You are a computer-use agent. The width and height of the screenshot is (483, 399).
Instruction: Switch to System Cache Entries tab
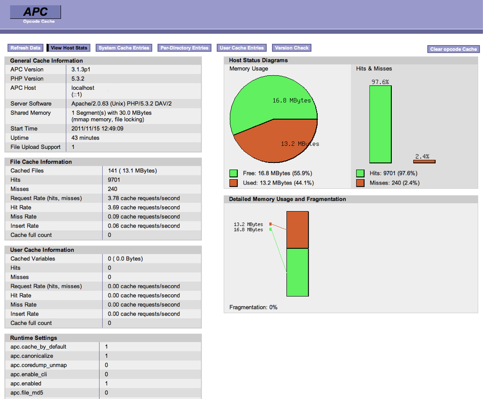[x=124, y=48]
